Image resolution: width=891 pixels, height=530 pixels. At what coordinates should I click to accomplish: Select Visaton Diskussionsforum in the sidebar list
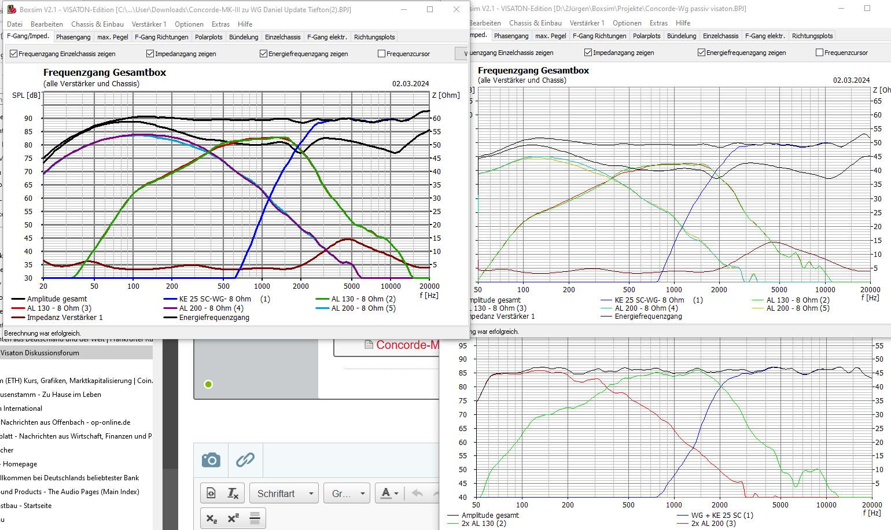41,353
